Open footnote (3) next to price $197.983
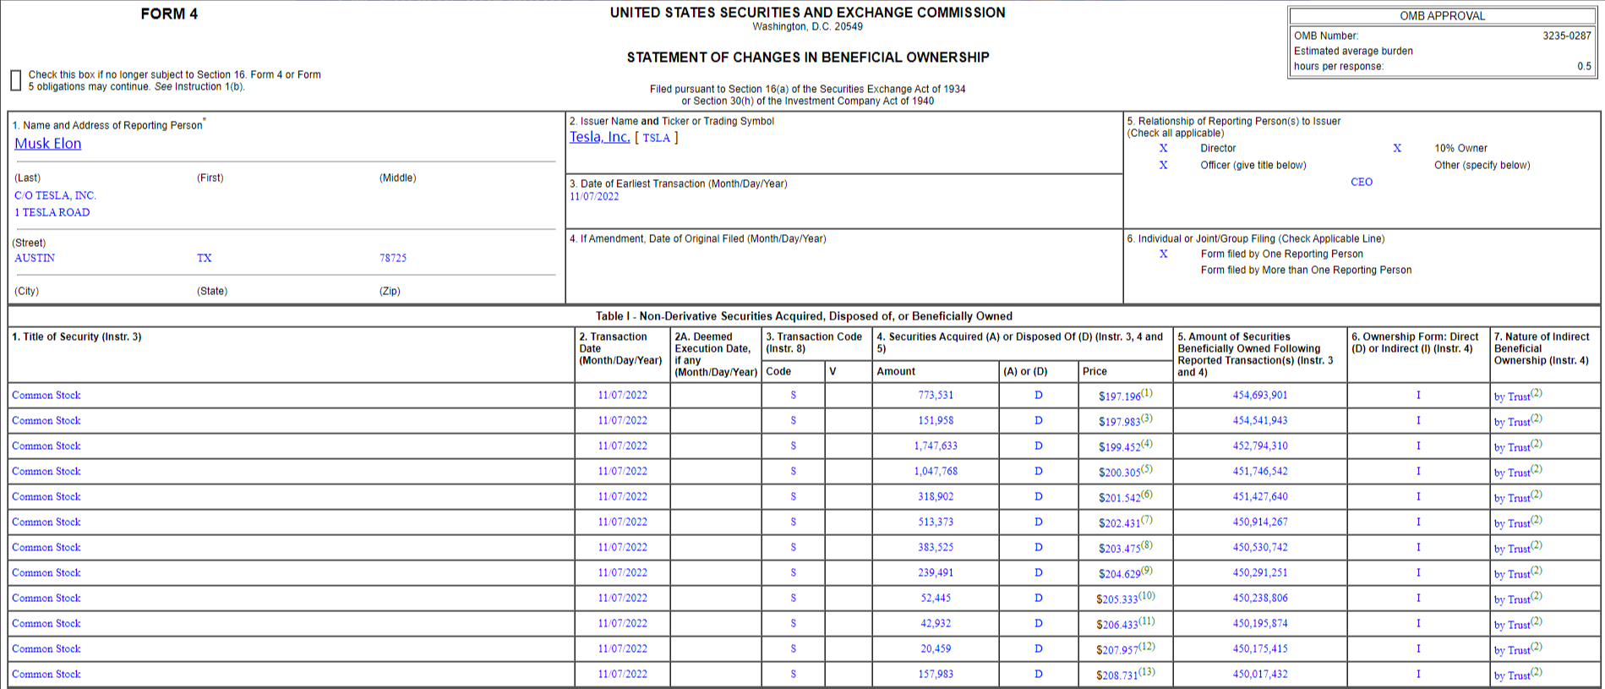 tap(1146, 418)
